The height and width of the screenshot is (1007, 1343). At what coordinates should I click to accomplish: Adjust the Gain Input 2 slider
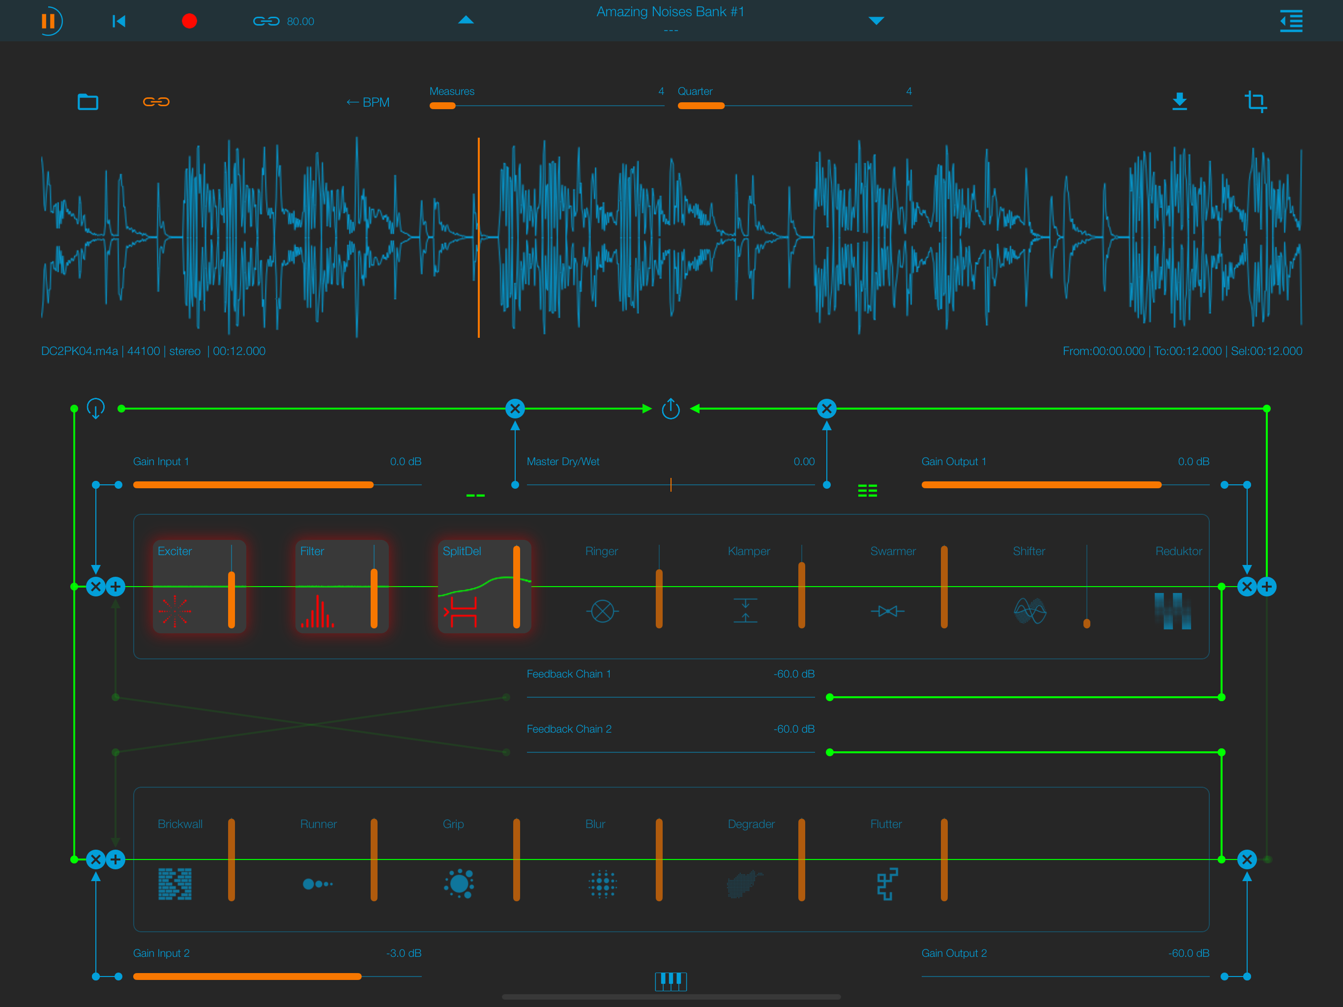[x=277, y=976]
